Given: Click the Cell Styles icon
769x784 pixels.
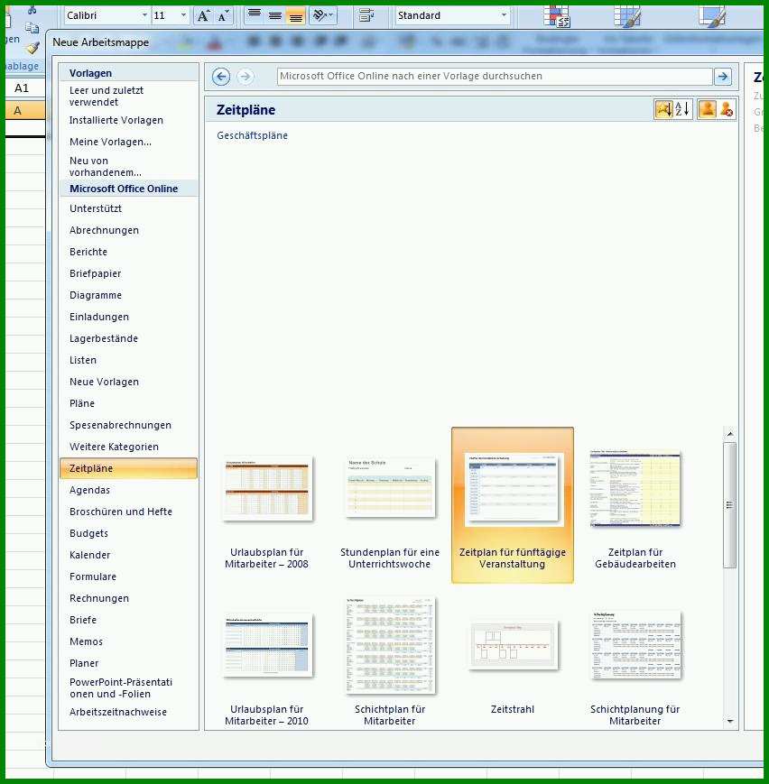Looking at the screenshot, I should tap(712, 15).
